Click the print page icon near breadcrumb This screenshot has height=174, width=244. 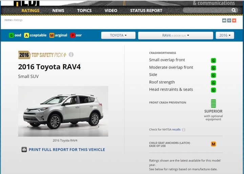coord(229,20)
